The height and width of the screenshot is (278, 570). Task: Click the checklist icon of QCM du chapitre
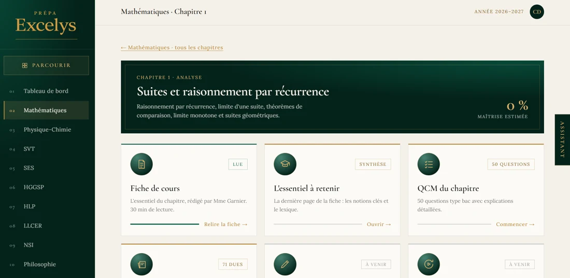pyautogui.click(x=429, y=164)
